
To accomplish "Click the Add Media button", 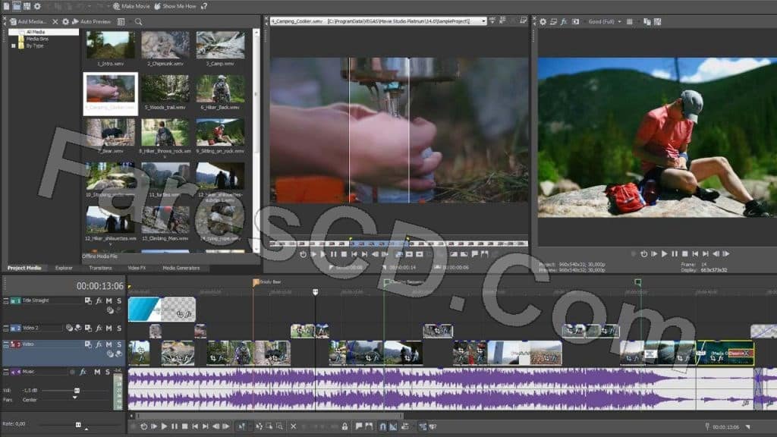I will tap(28, 22).
